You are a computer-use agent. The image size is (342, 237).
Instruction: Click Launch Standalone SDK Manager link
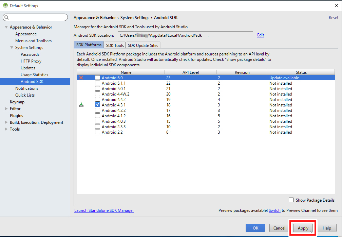coord(104,210)
